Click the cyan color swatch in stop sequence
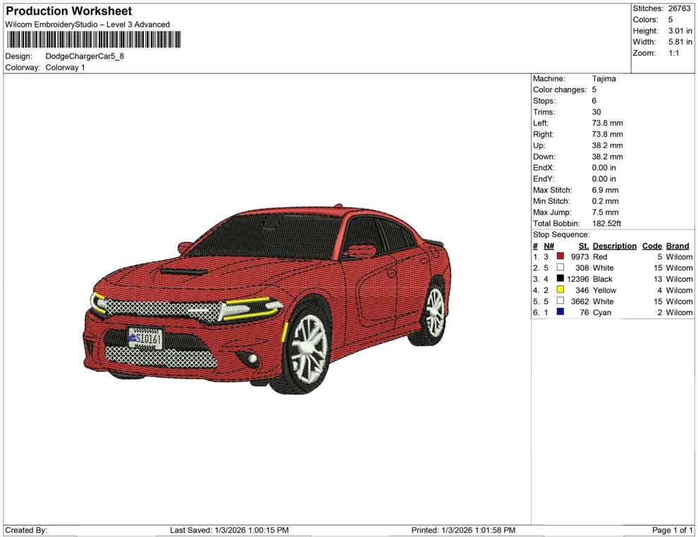 pos(561,312)
